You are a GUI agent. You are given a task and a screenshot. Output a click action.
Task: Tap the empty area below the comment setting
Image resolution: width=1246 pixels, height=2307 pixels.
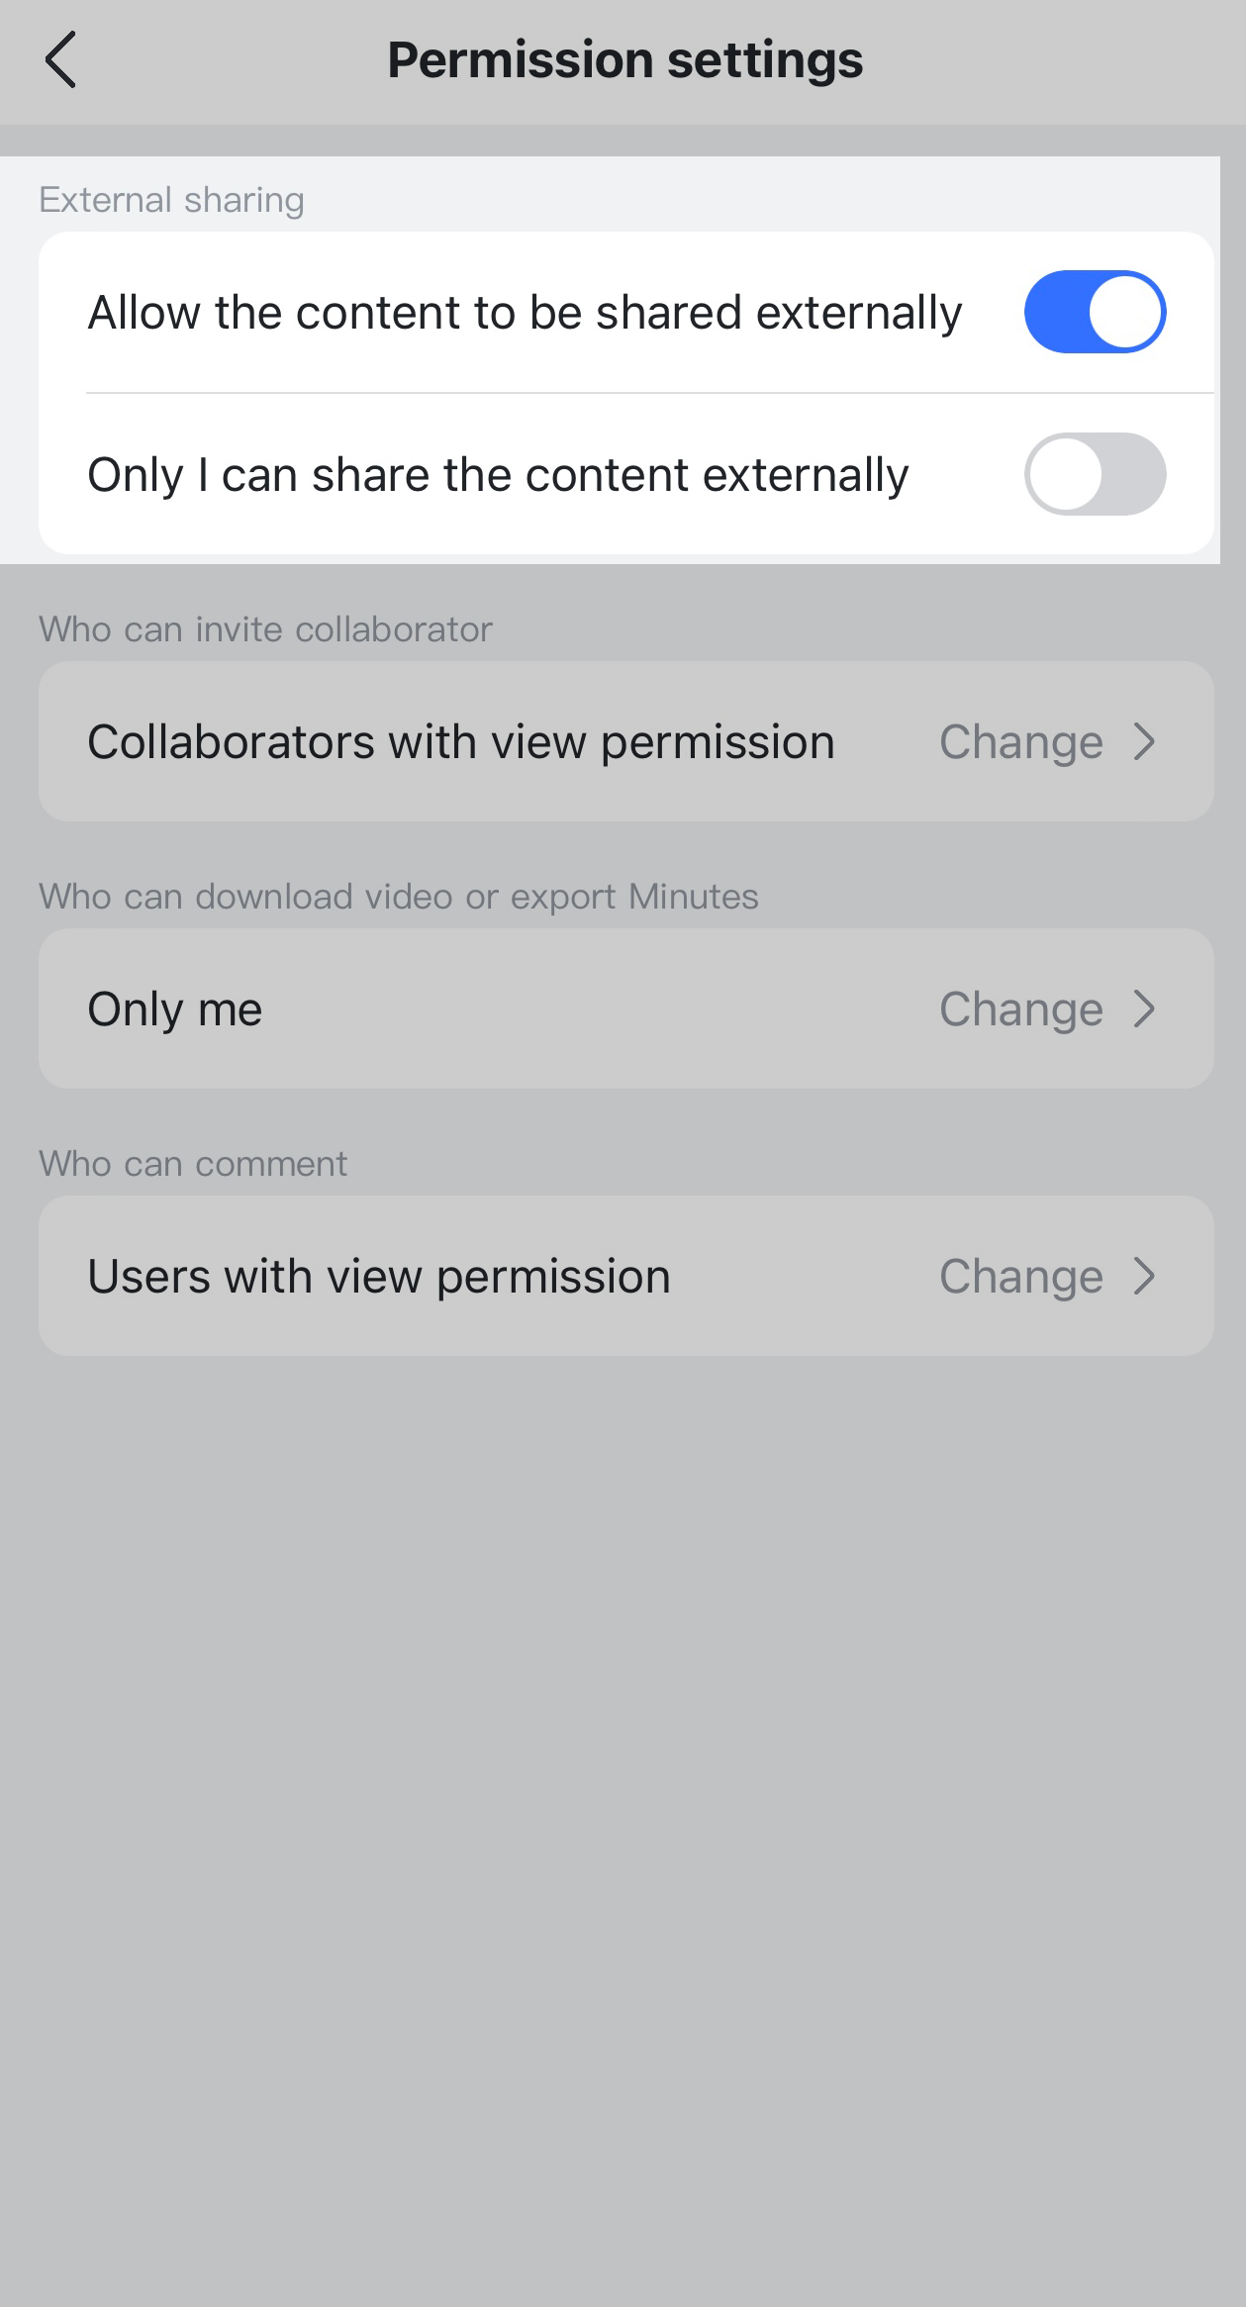pos(623,1781)
